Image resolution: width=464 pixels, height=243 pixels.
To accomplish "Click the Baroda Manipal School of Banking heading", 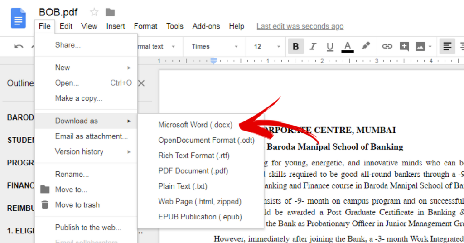I will [335, 147].
